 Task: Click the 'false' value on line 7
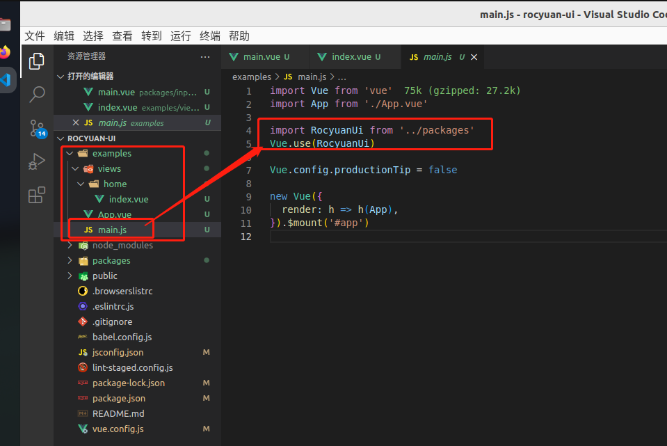[x=443, y=170]
